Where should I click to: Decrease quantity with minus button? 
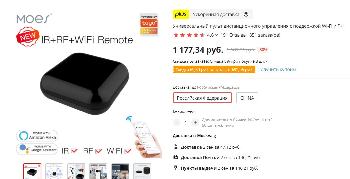(x=177, y=122)
